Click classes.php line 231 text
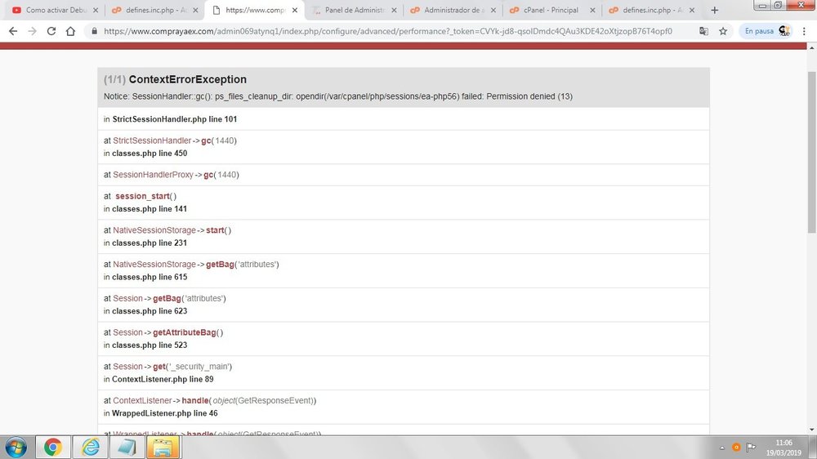817x459 pixels. 150,243
